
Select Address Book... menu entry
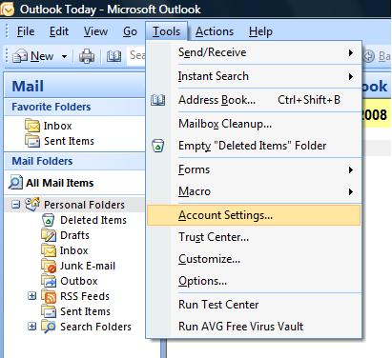click(x=254, y=100)
